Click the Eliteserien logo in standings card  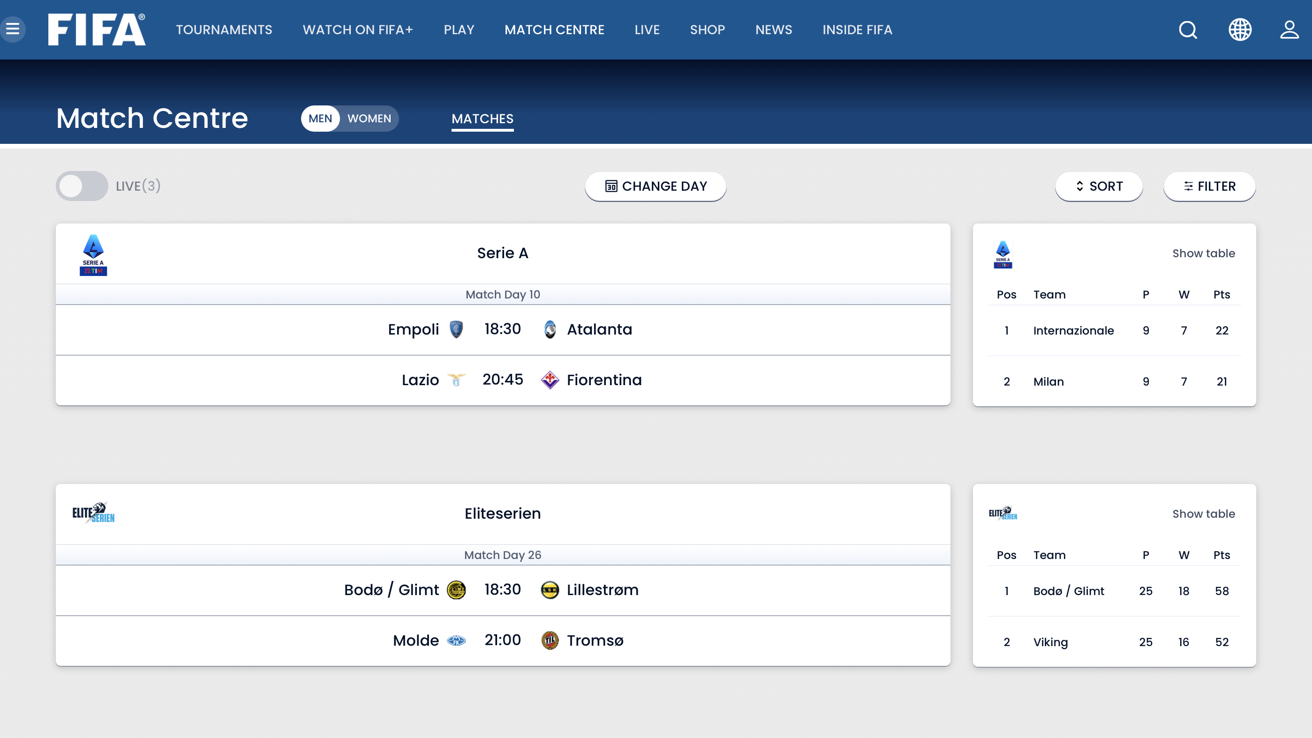coord(1003,513)
